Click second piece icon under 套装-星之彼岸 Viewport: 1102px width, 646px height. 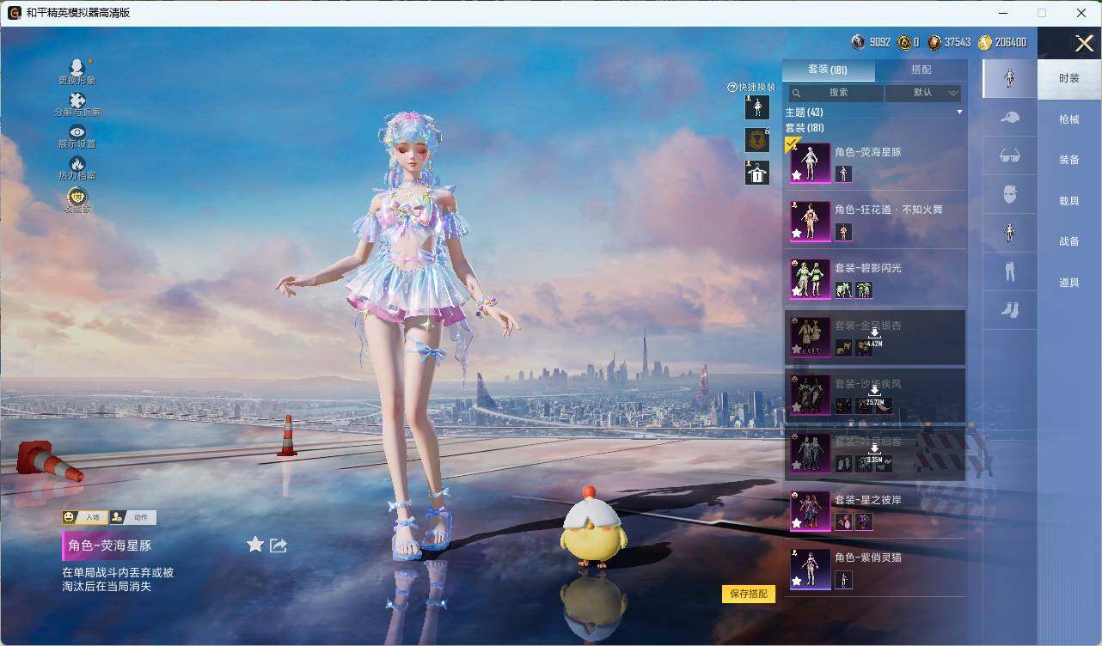coord(864,521)
